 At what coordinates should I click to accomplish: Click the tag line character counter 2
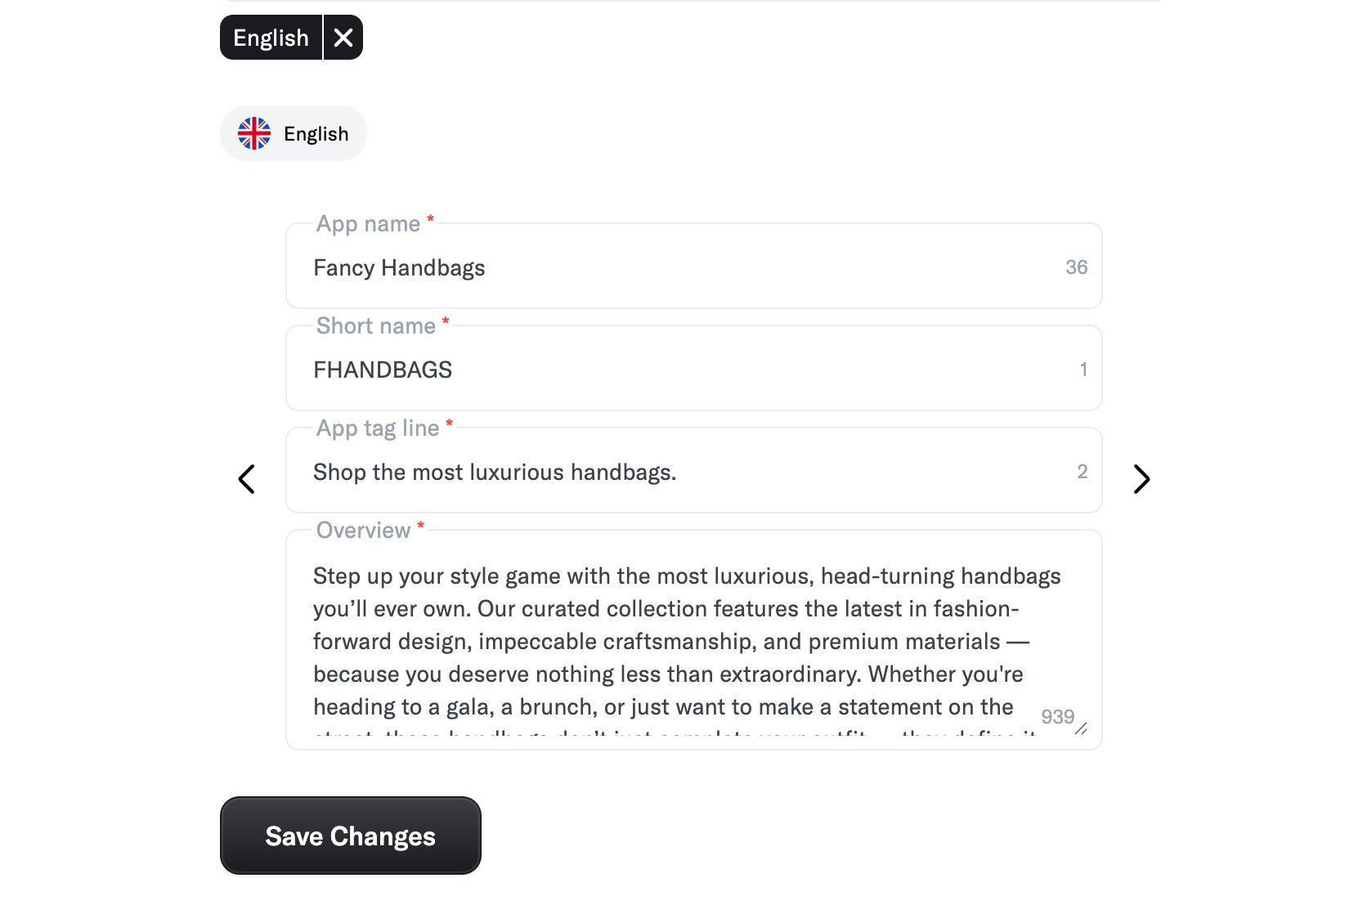(1082, 472)
